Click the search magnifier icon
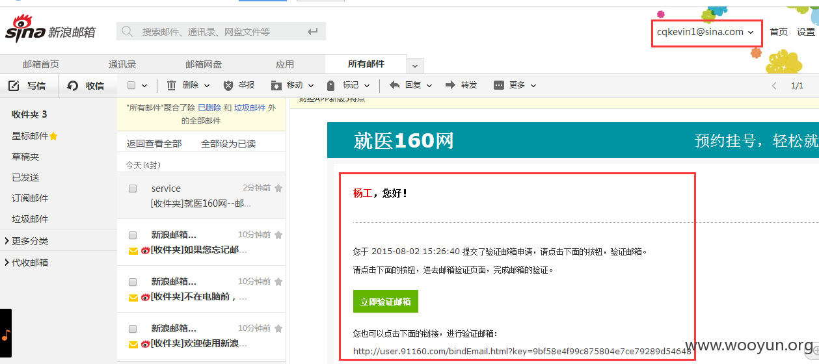Viewport: 819px width, 364px height. coord(128,31)
